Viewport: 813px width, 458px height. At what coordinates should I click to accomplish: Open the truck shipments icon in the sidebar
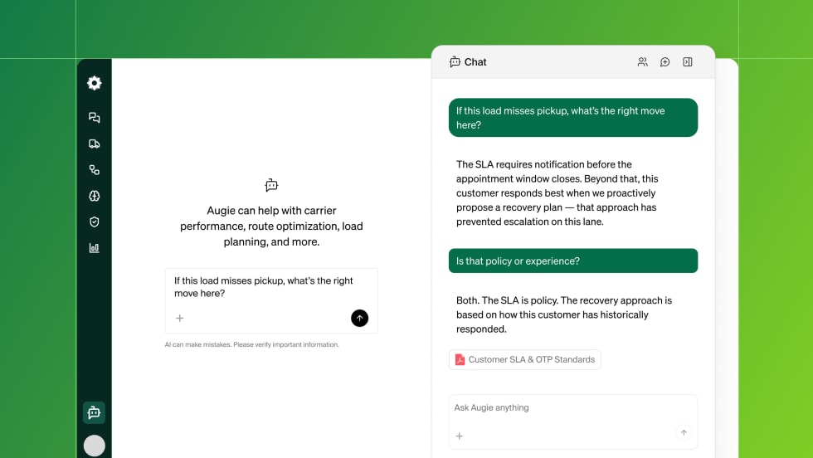95,144
